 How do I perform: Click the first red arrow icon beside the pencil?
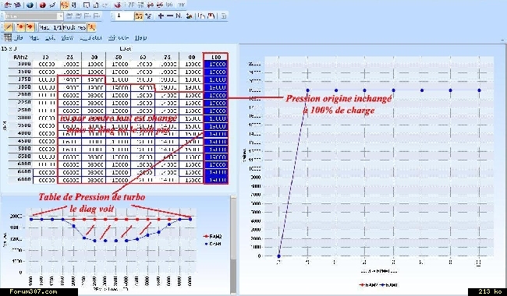click(20, 27)
